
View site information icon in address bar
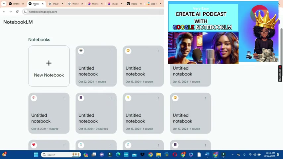tap(25, 12)
